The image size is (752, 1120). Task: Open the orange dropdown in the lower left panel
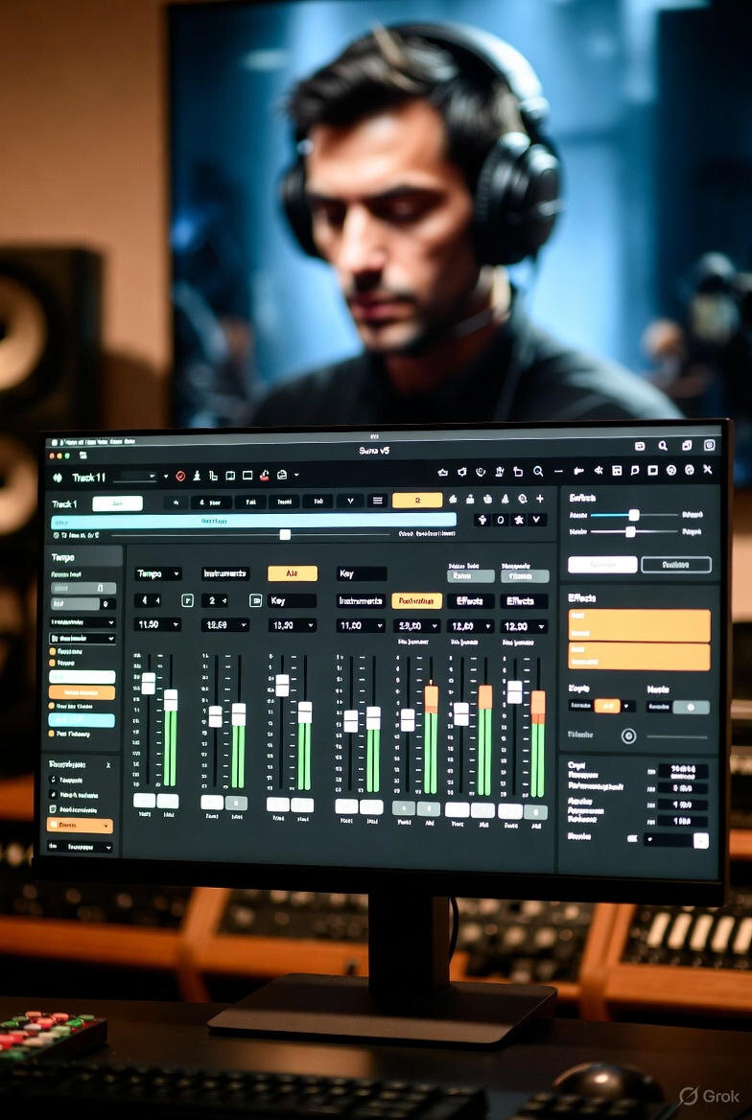point(80,826)
